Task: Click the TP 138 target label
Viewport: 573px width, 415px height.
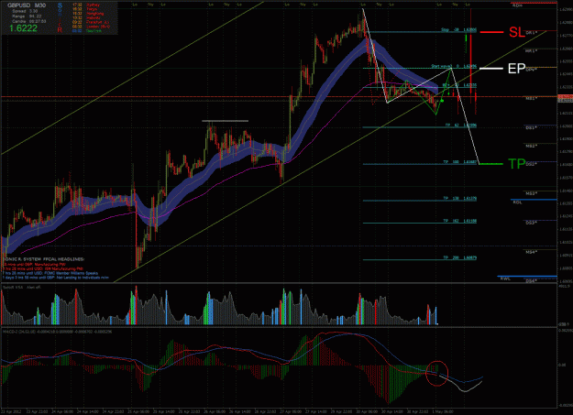Action: click(460, 199)
